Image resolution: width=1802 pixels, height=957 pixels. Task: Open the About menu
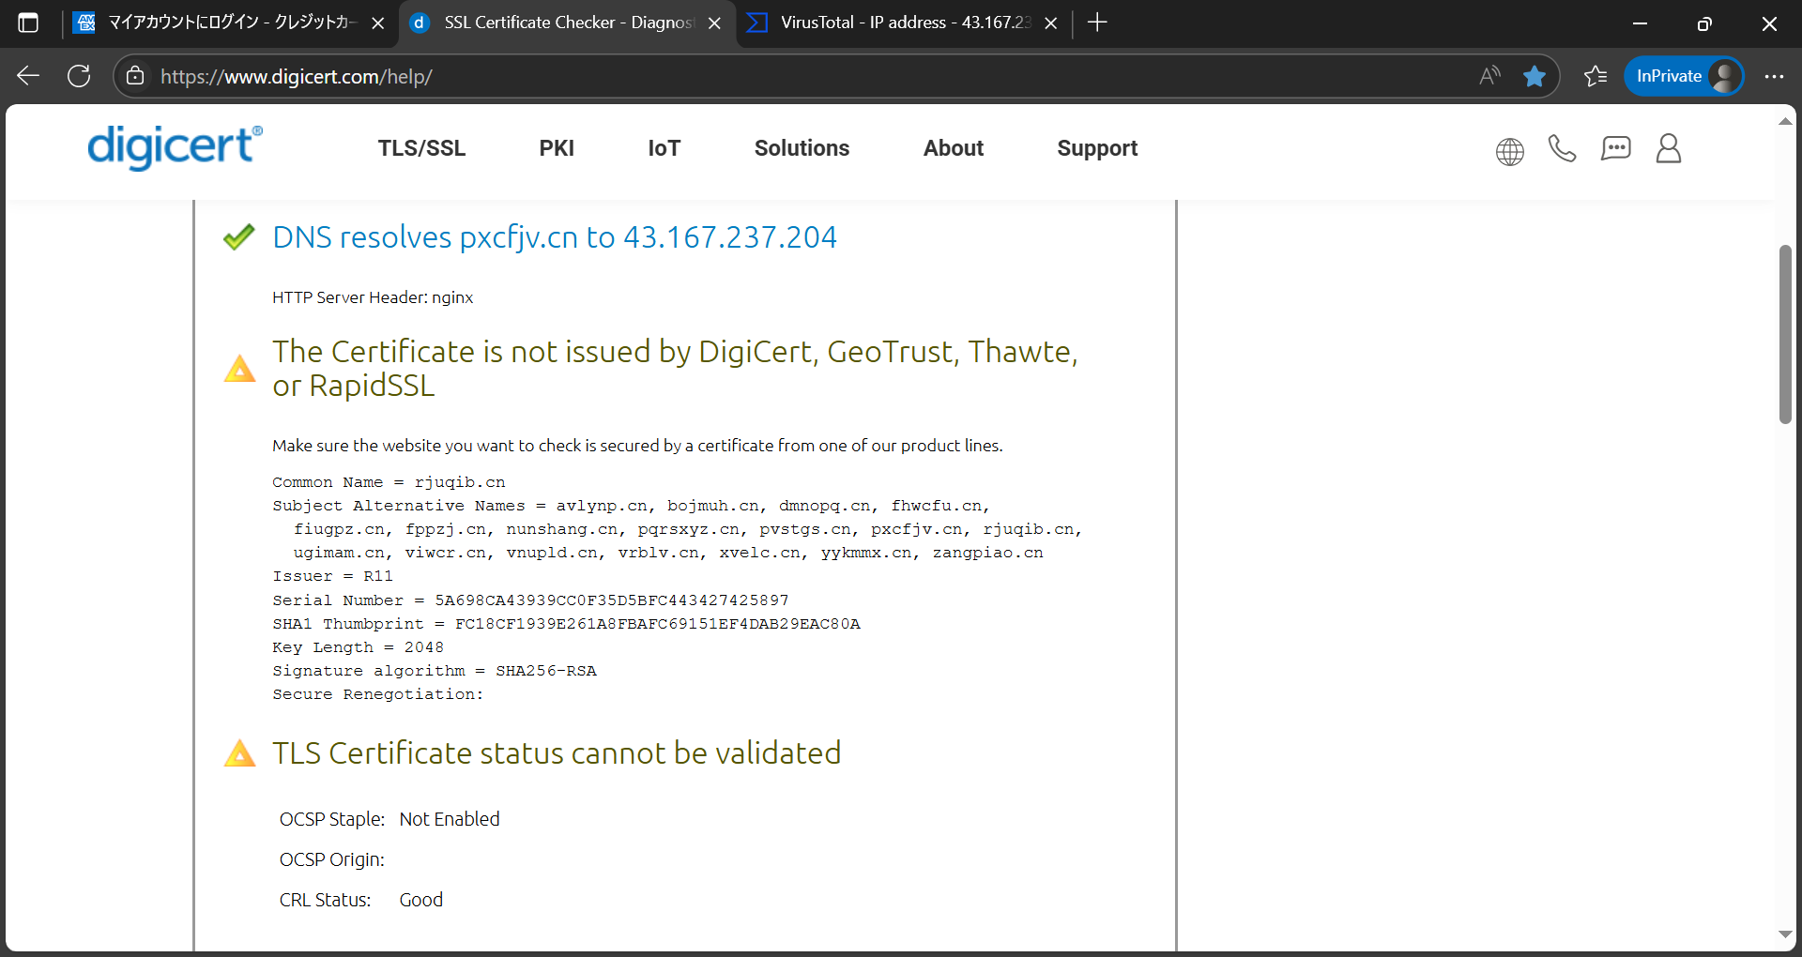coord(954,148)
